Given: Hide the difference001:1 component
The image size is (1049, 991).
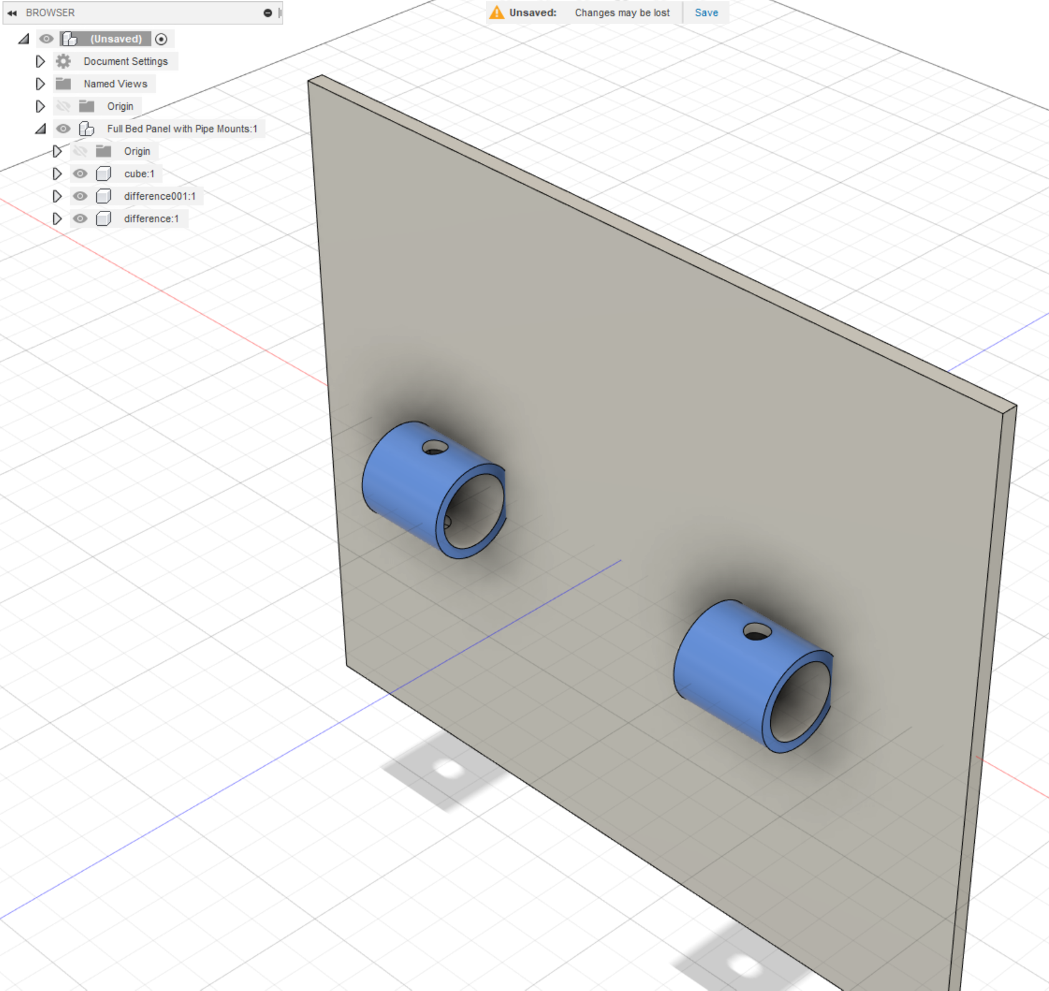Looking at the screenshot, I should (80, 196).
